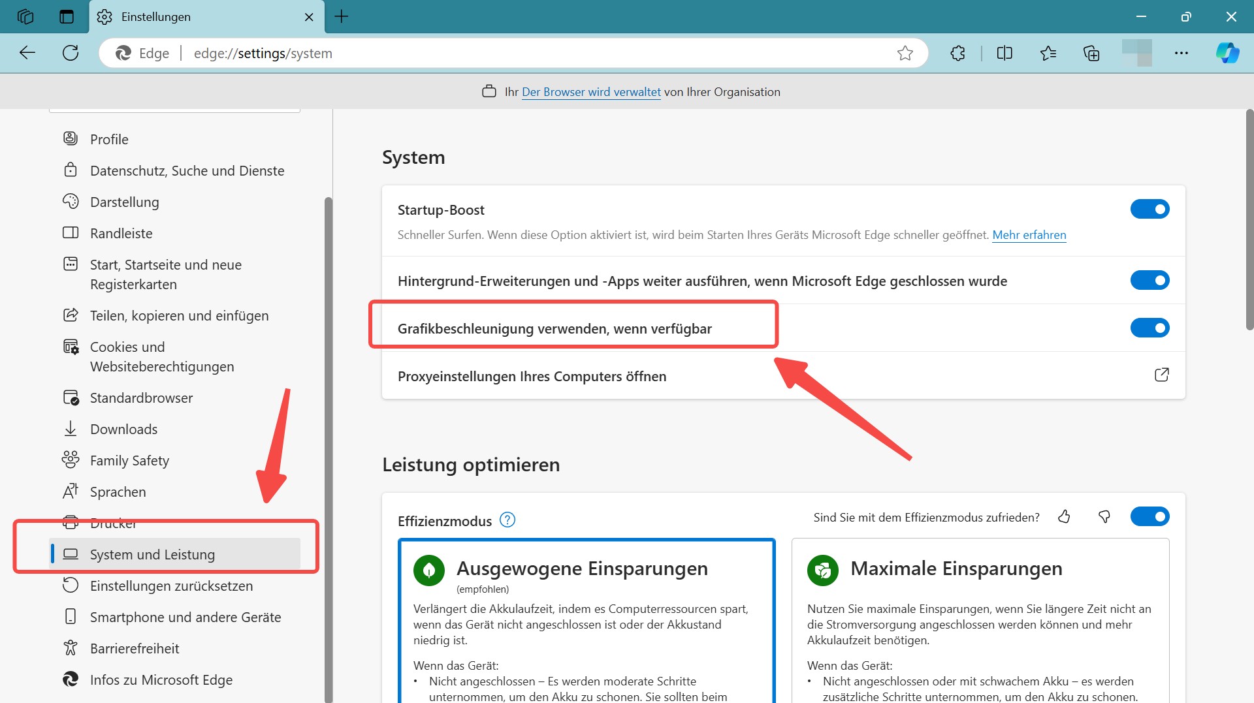Click the Sprachen language icon
This screenshot has height=703, width=1254.
coord(71,491)
